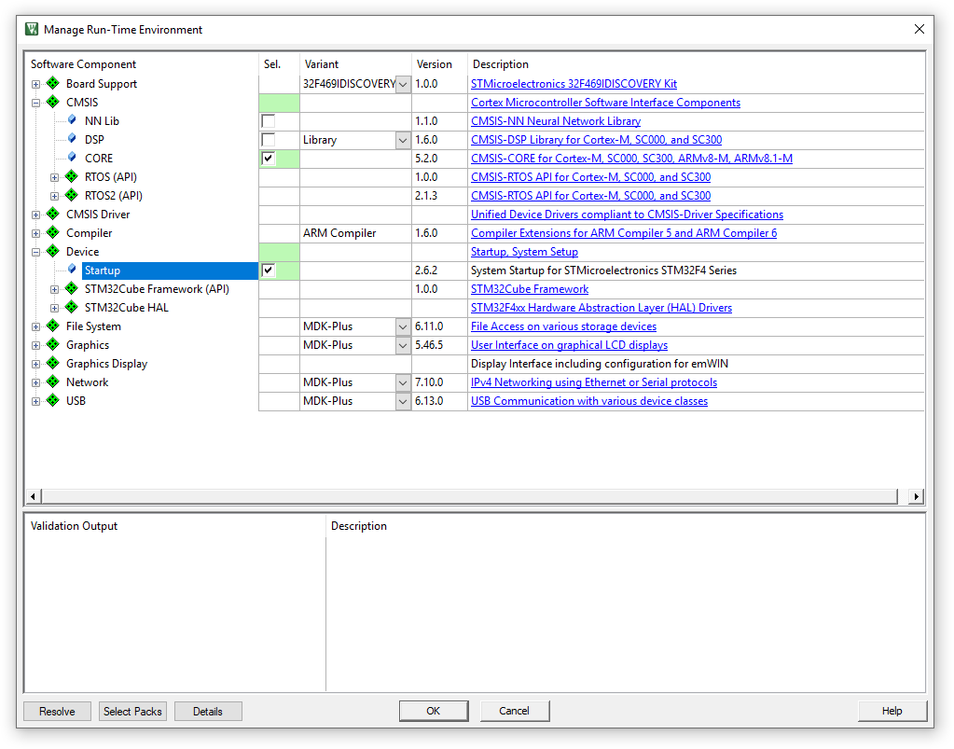Expand the Compiler tree node
This screenshot has height=749, width=954.
(35, 233)
